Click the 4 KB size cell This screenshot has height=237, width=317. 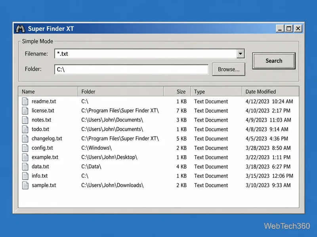coord(181,167)
